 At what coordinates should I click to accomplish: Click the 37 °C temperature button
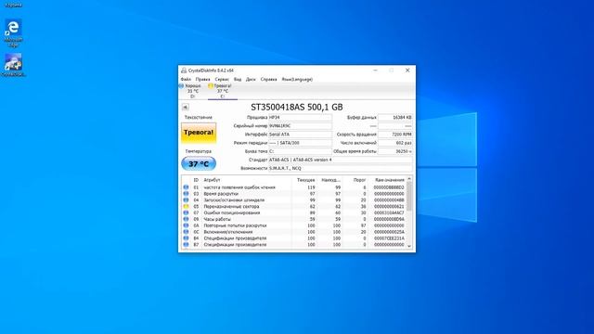(x=199, y=163)
